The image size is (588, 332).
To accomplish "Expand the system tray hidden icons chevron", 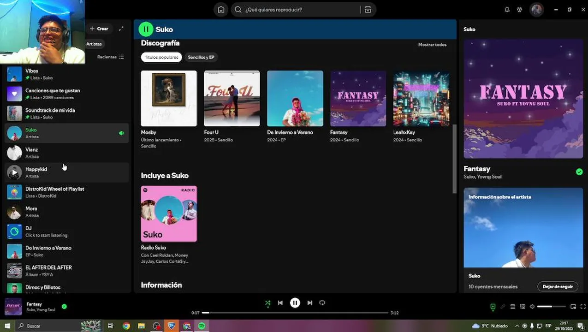I will point(517,326).
